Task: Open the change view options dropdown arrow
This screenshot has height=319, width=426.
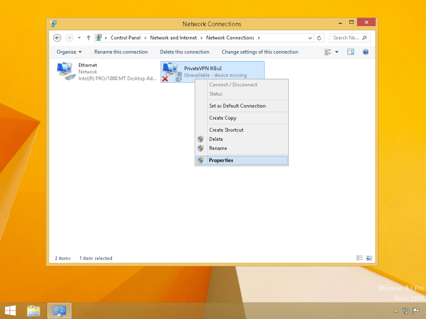Action: point(337,52)
